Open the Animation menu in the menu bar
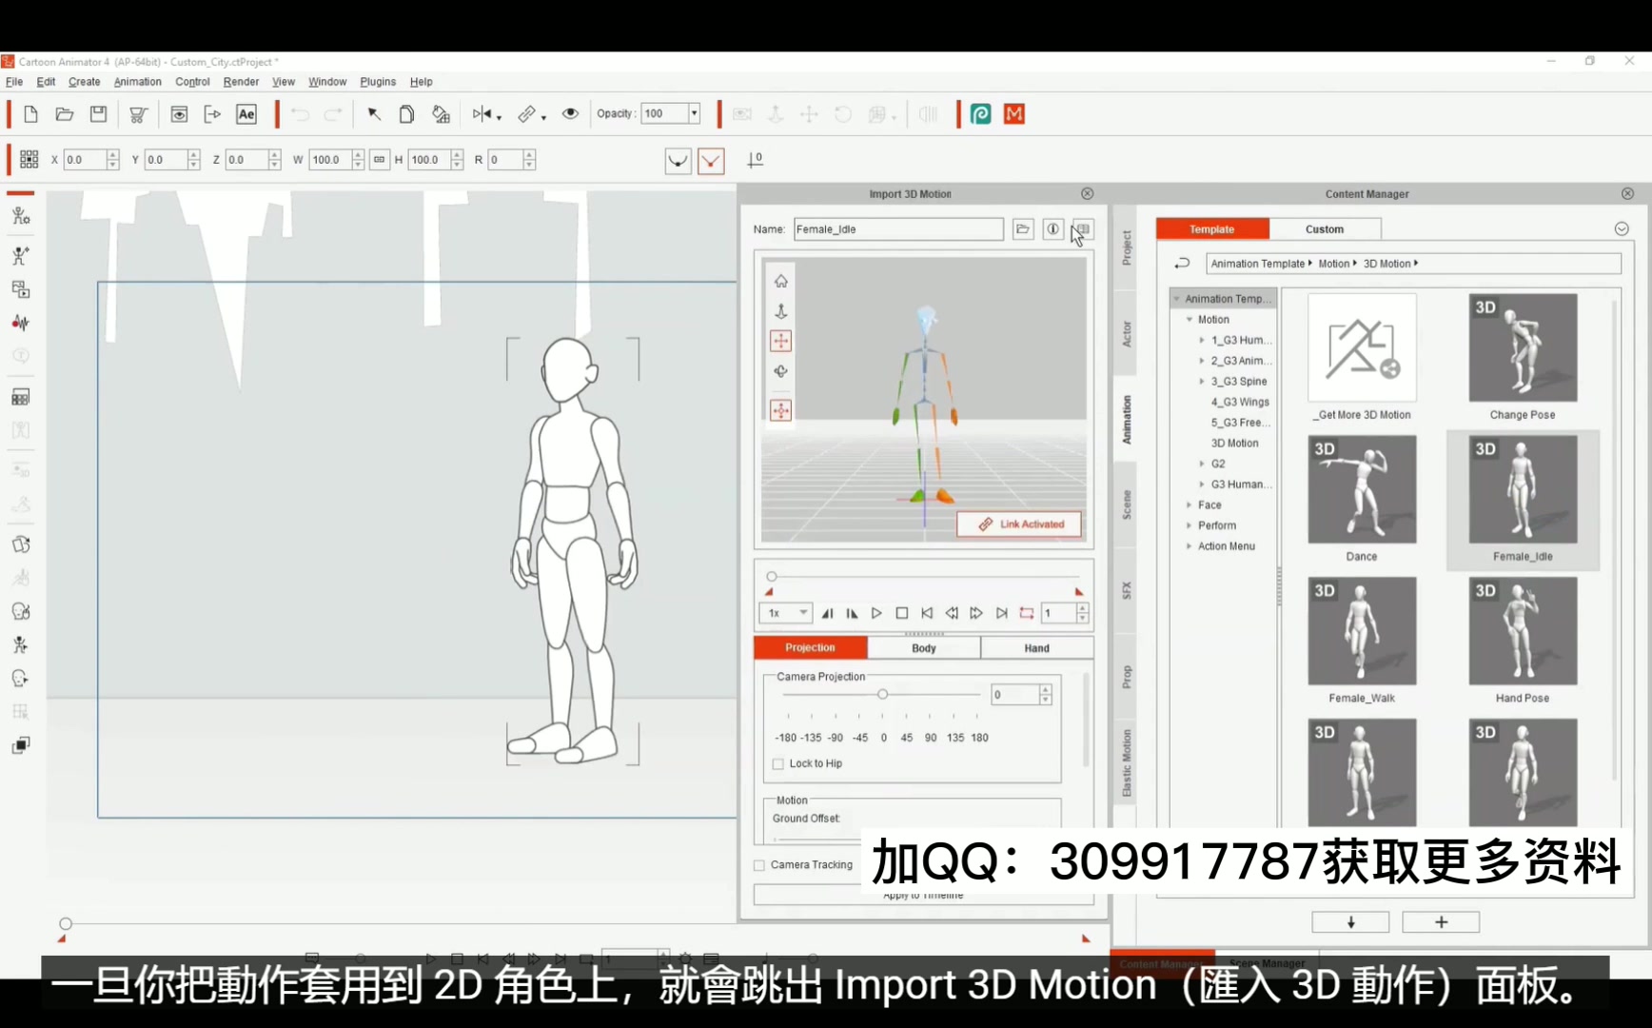Viewport: 1652px width, 1028px height. 137,82
